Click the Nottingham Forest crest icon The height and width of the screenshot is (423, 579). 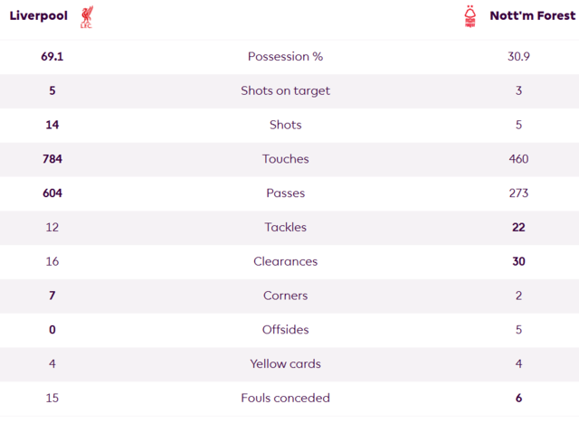(470, 16)
